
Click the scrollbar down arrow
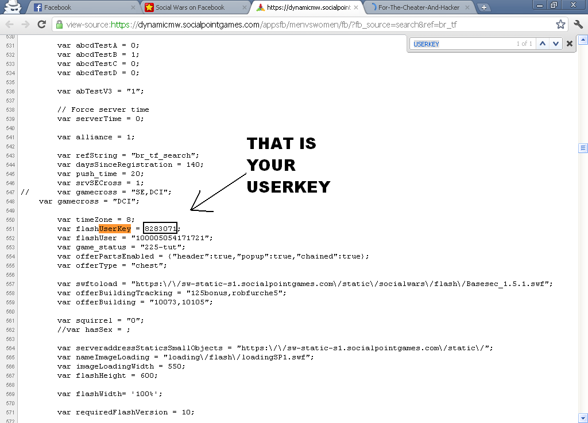(583, 417)
